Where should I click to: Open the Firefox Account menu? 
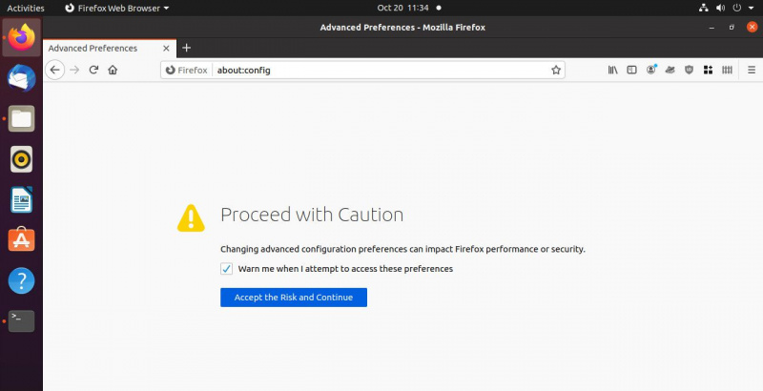pyautogui.click(x=651, y=70)
